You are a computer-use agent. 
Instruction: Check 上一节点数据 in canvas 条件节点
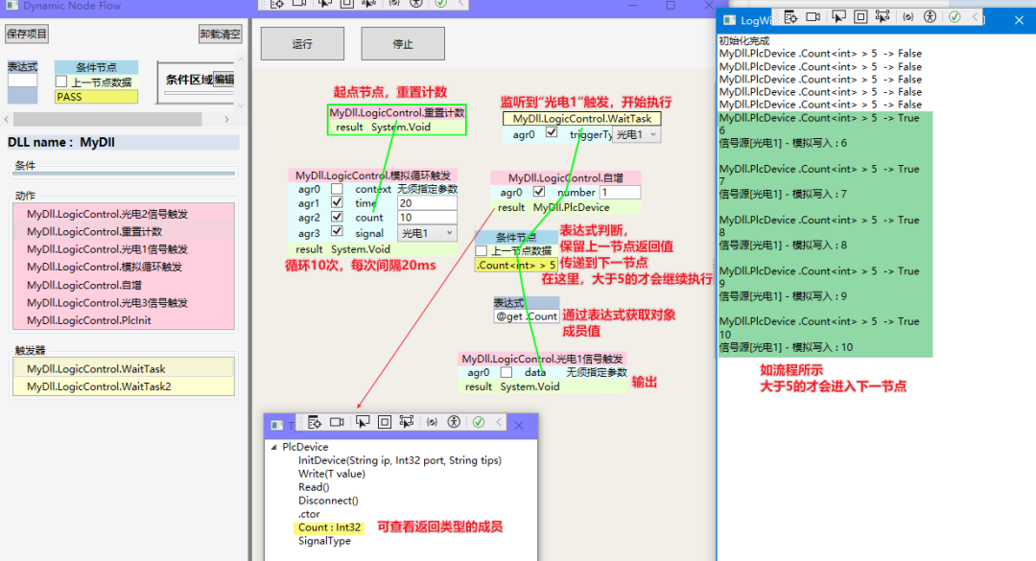(x=481, y=250)
